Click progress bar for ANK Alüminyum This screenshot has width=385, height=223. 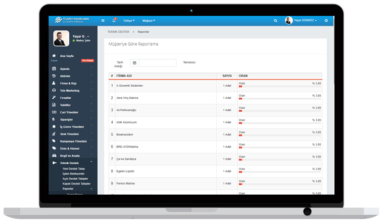280,123
